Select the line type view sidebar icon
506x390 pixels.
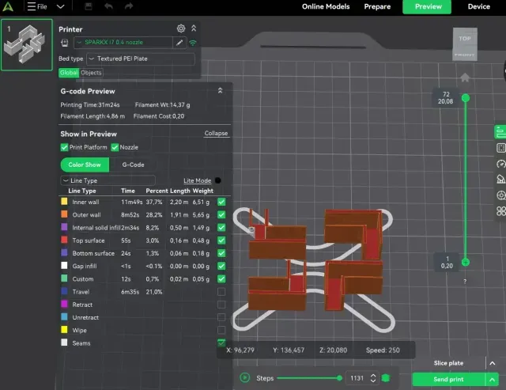[x=500, y=132]
